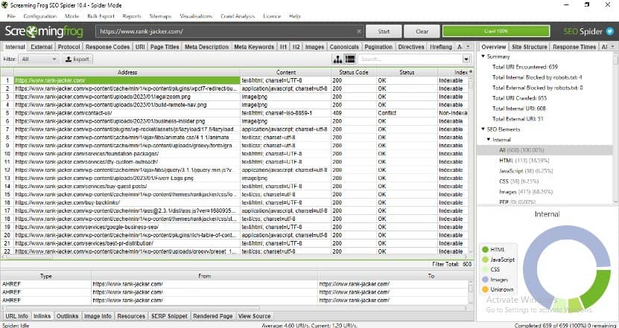
Task: Open the Response Times tab
Action: coord(574,47)
